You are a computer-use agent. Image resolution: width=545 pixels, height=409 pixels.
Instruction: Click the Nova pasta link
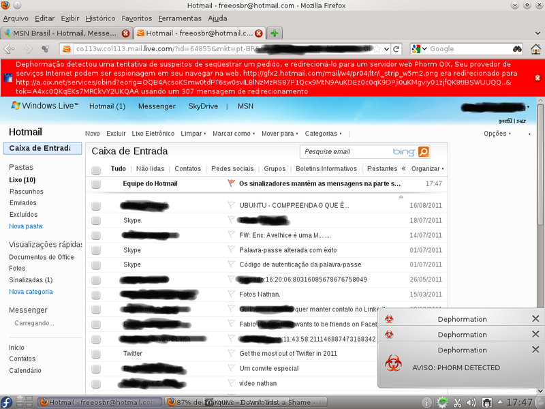click(25, 226)
